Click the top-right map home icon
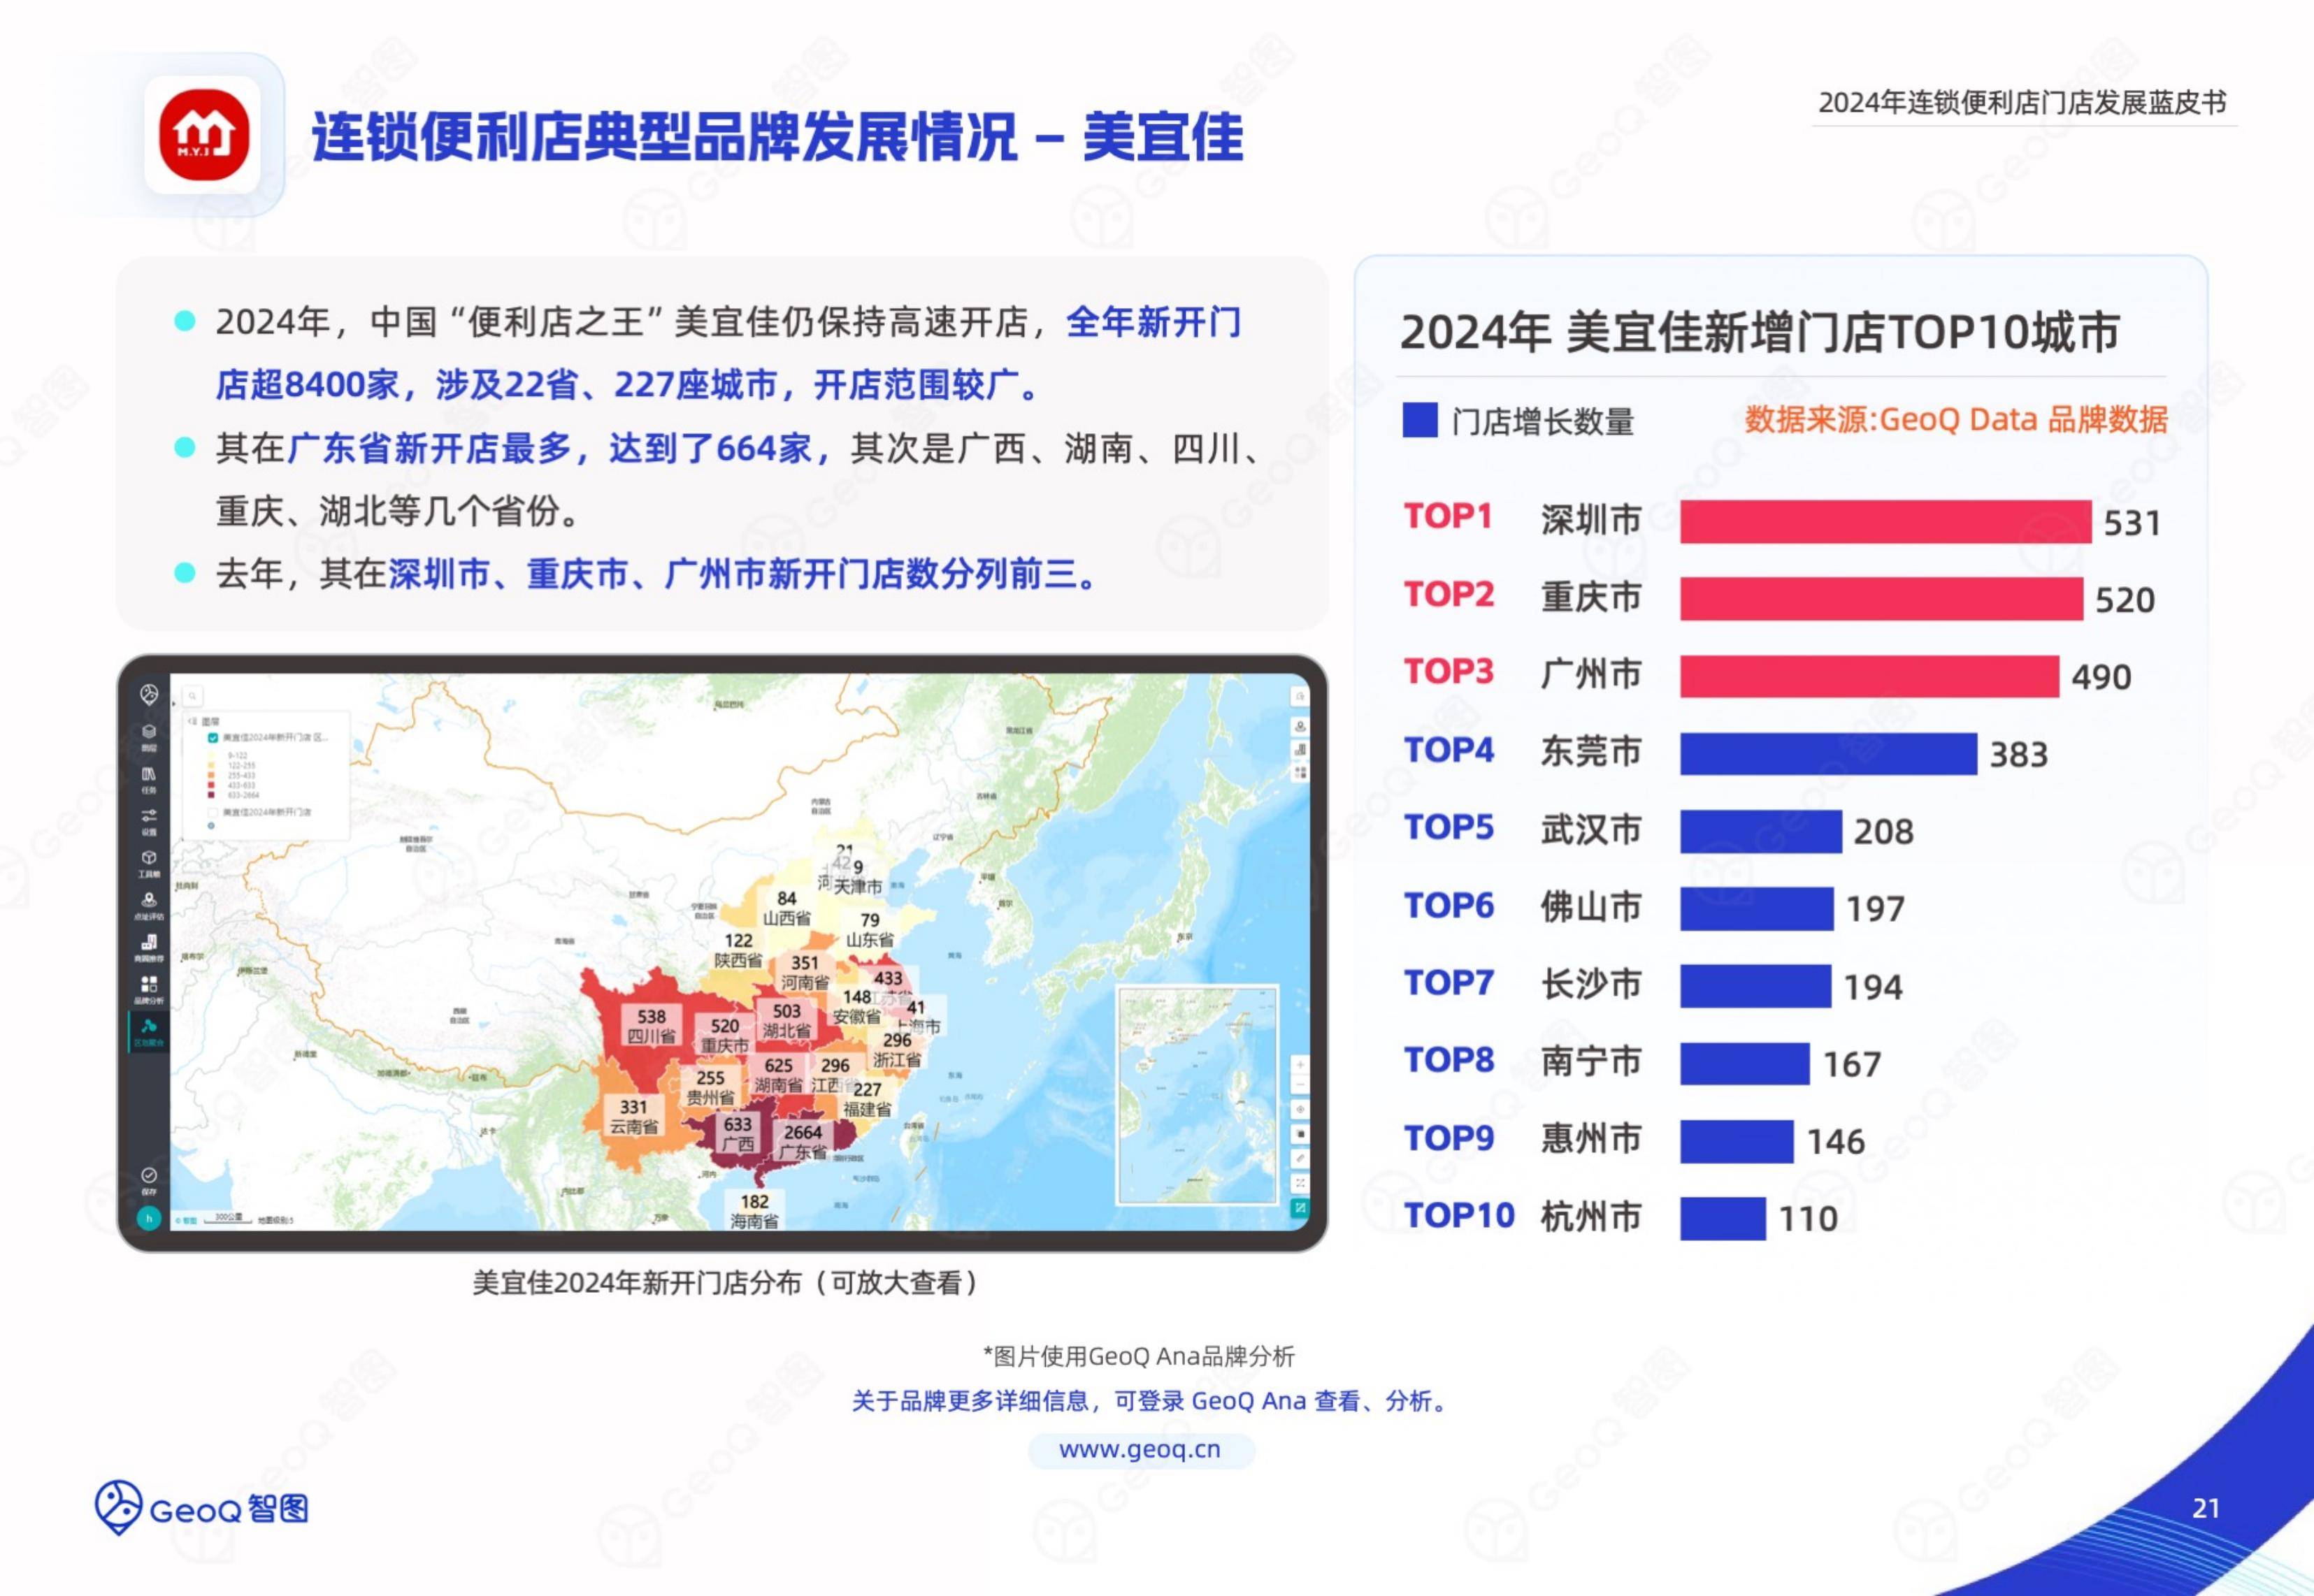 1300,695
